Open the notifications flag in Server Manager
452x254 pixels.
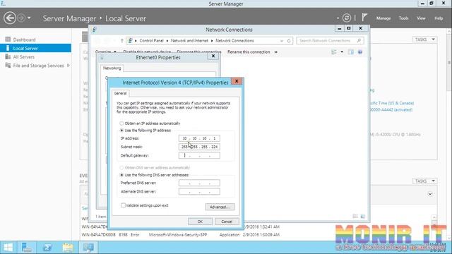364,18
